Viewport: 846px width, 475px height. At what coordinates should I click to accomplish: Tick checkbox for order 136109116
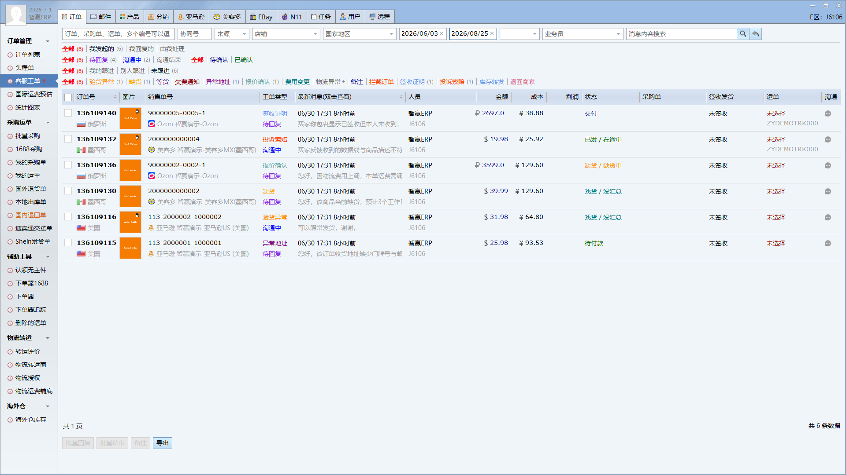click(68, 217)
